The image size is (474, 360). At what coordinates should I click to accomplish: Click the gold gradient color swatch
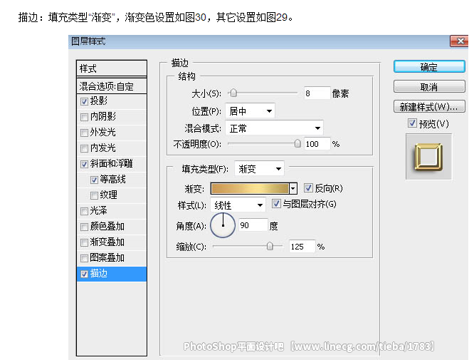(248, 189)
